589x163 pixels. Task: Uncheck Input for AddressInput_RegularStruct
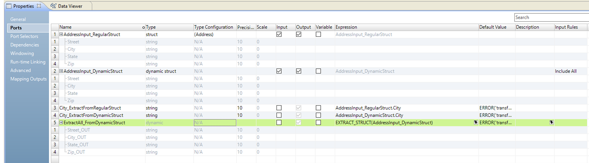(279, 34)
